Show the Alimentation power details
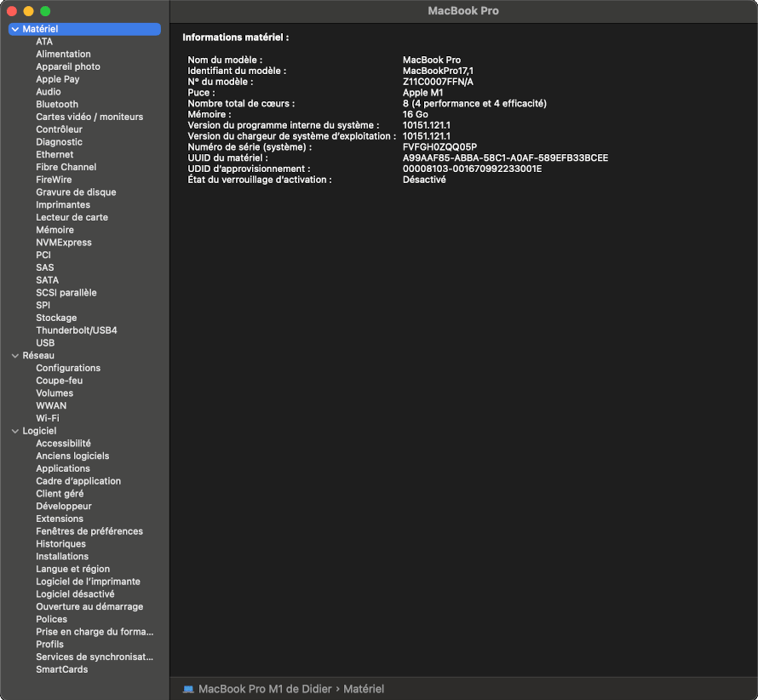The width and height of the screenshot is (758, 700). click(63, 54)
